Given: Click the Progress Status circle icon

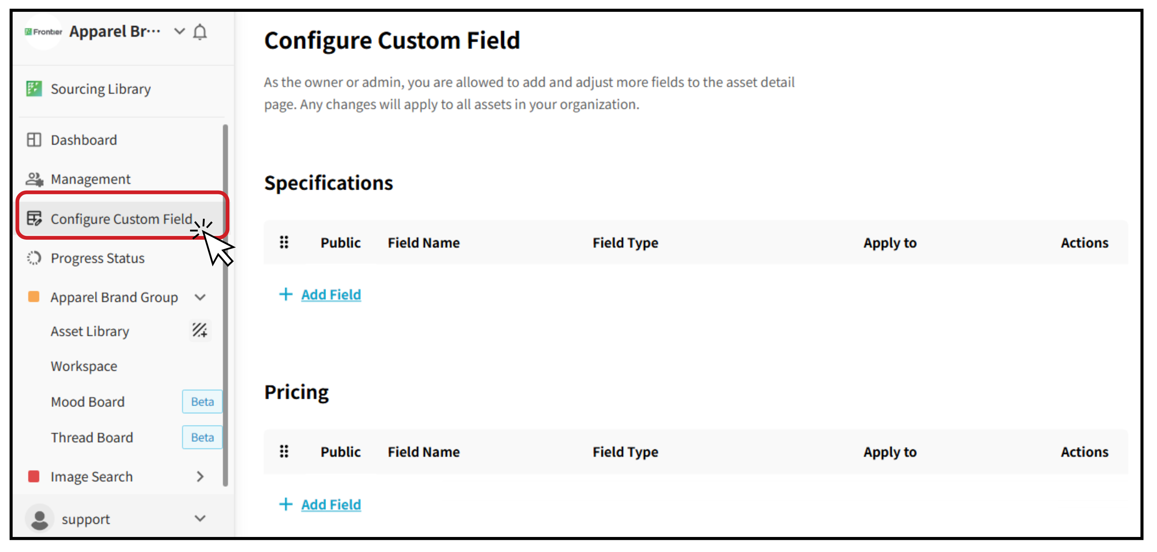Looking at the screenshot, I should [x=34, y=258].
